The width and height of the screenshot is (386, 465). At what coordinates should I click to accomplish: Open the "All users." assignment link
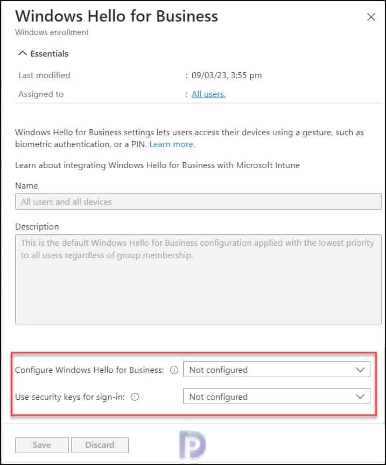208,94
